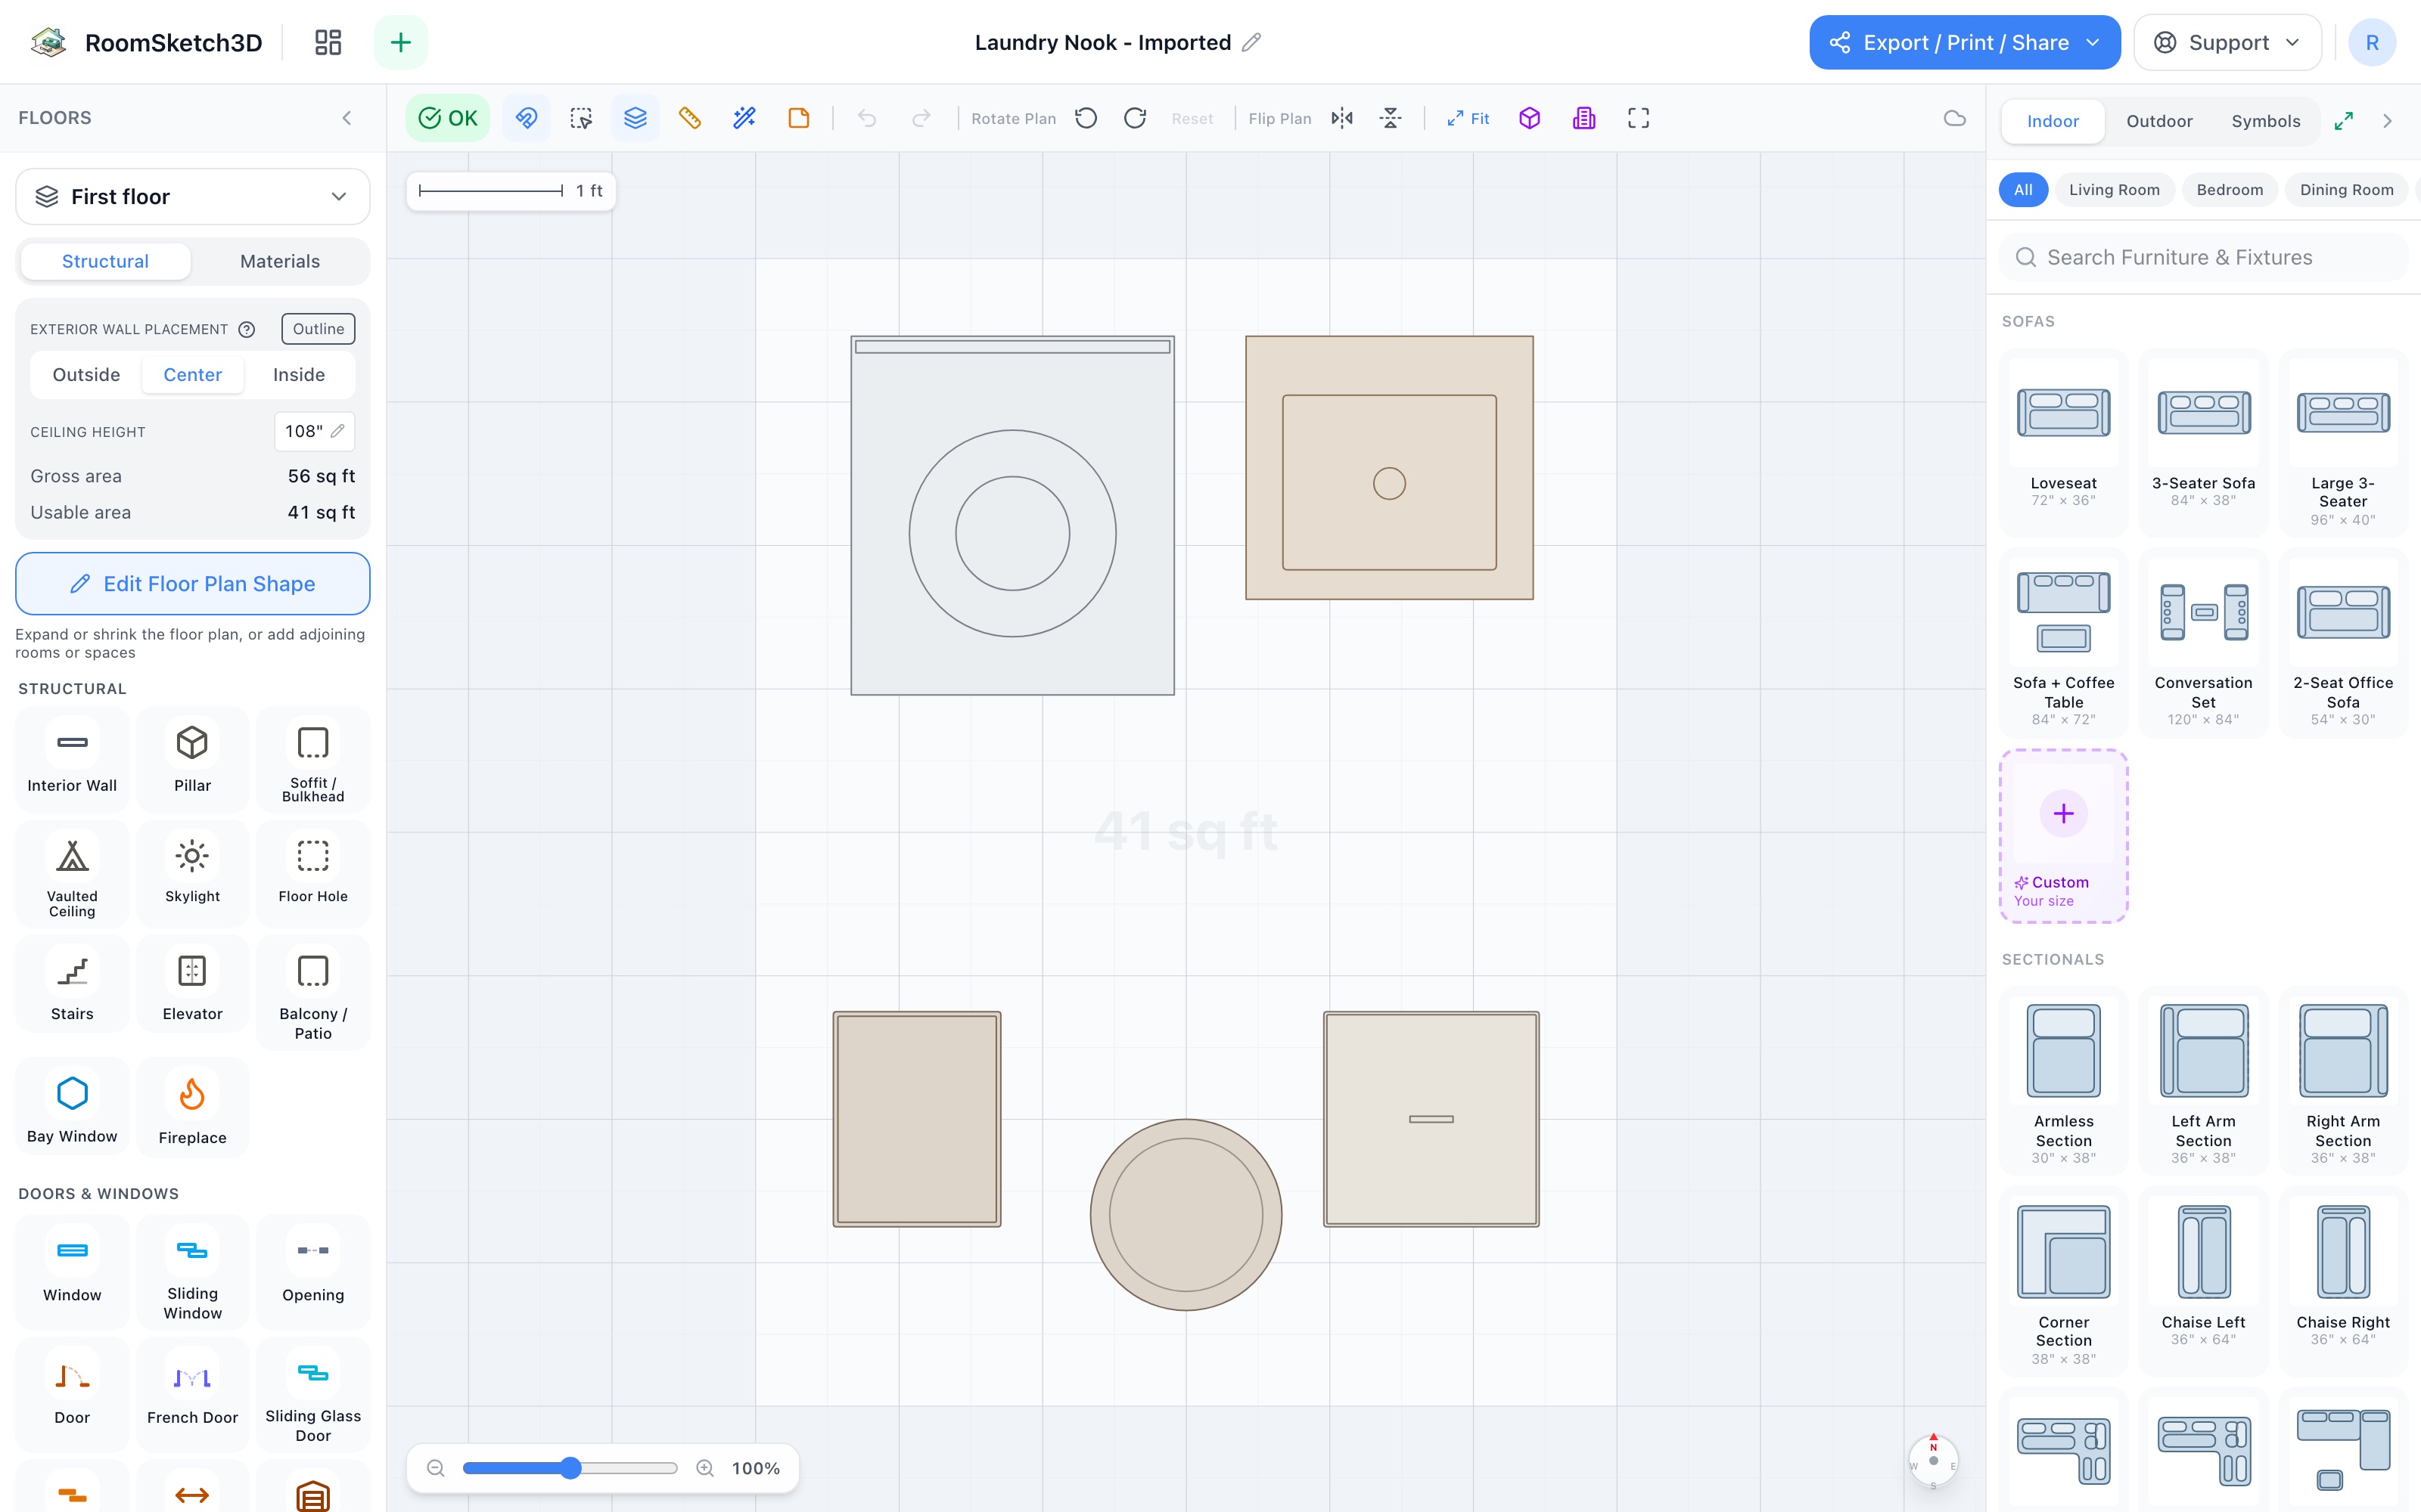Search Furniture & Fixtures field

pyautogui.click(x=2203, y=257)
